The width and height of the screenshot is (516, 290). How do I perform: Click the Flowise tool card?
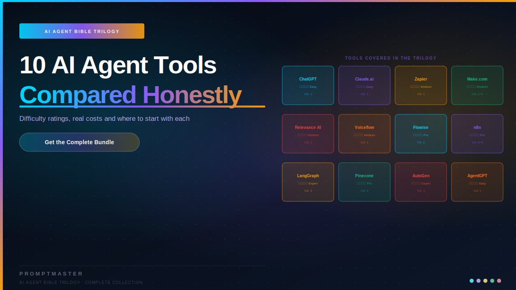[421, 134]
